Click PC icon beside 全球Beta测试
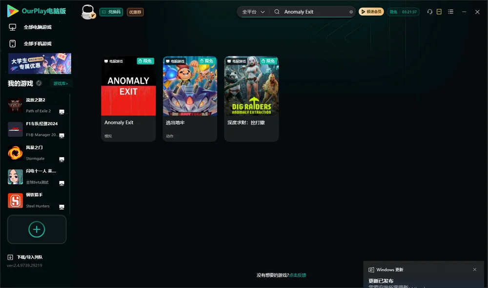This screenshot has width=488, height=288. [62, 183]
